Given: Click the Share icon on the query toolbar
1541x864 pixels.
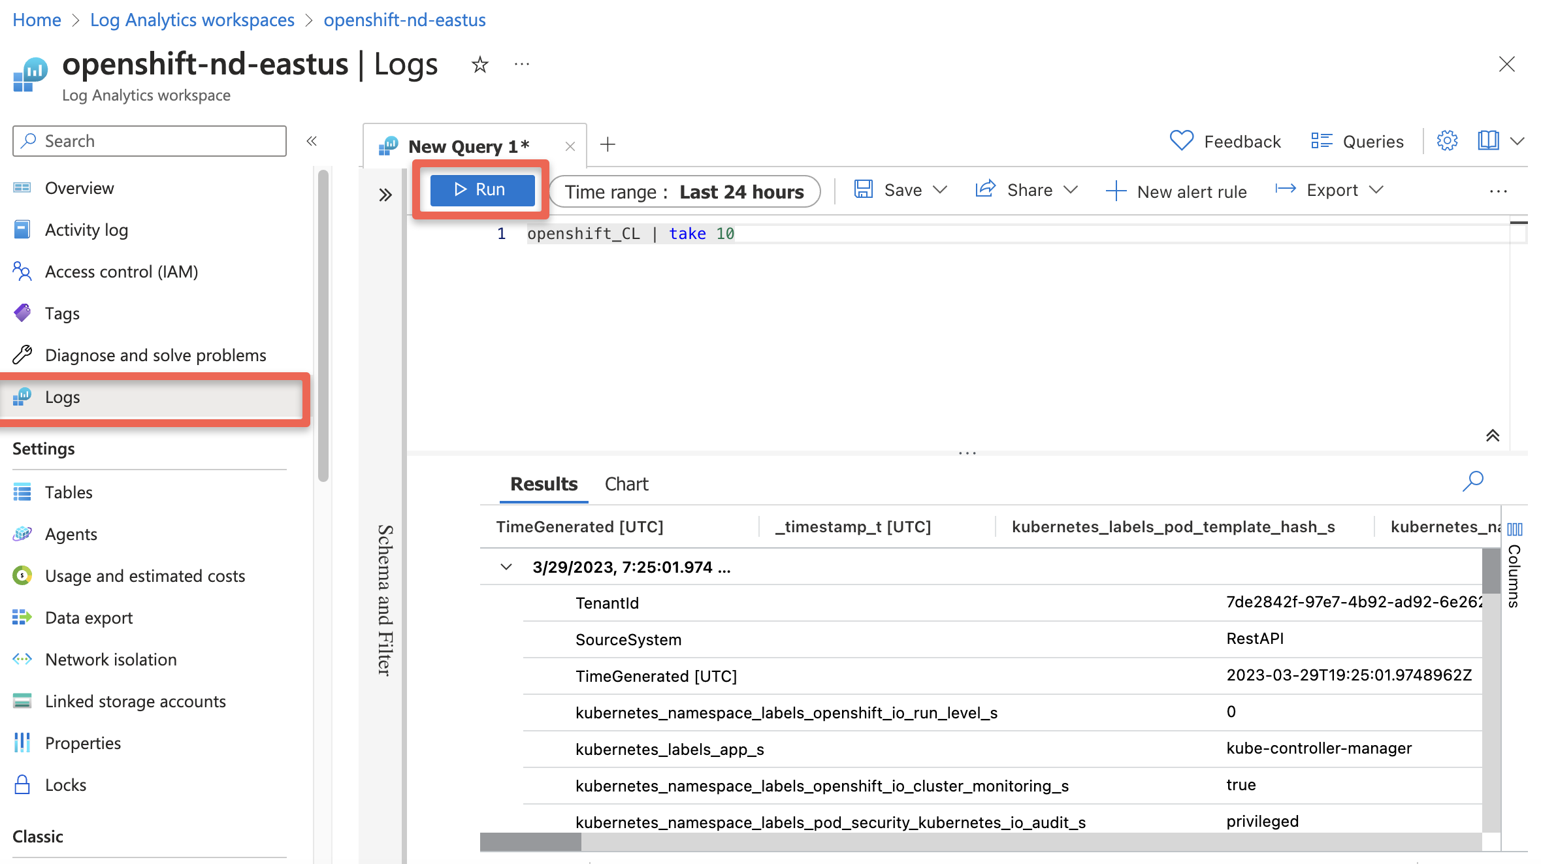Looking at the screenshot, I should pos(986,189).
